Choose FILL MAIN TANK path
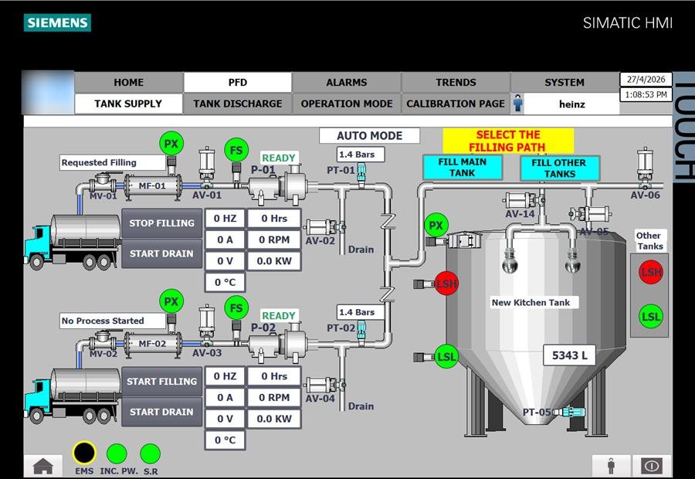The height and width of the screenshot is (479, 695). click(463, 167)
